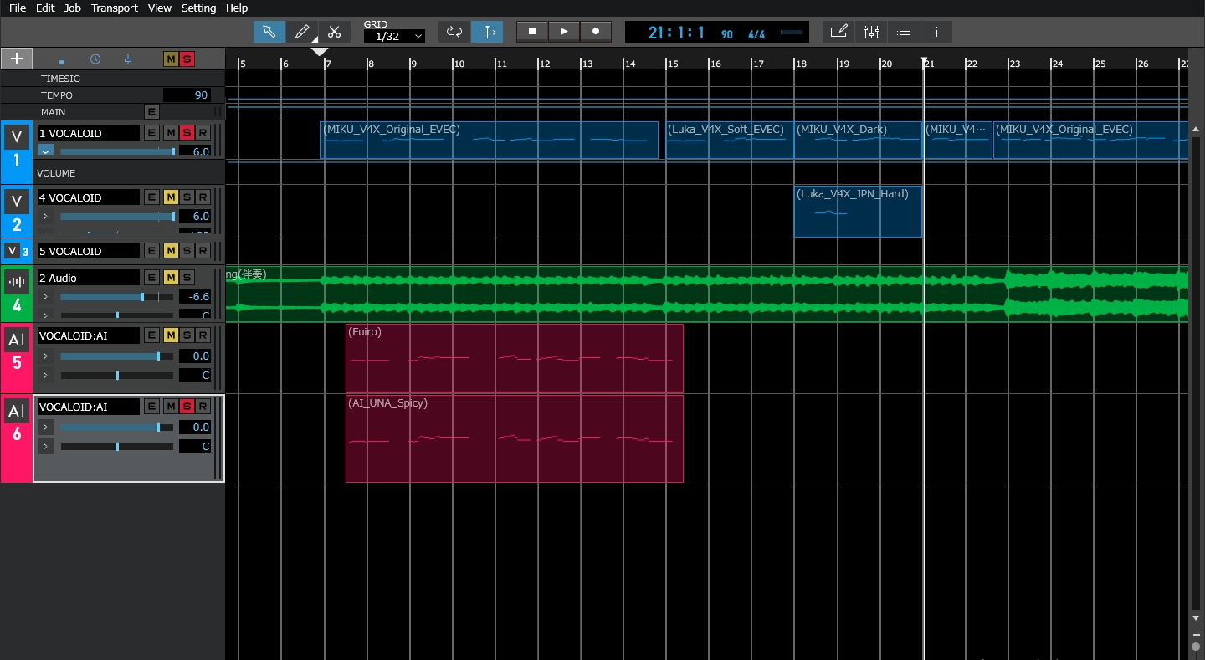Open the Setting menu
The image size is (1205, 660).
[x=198, y=8]
